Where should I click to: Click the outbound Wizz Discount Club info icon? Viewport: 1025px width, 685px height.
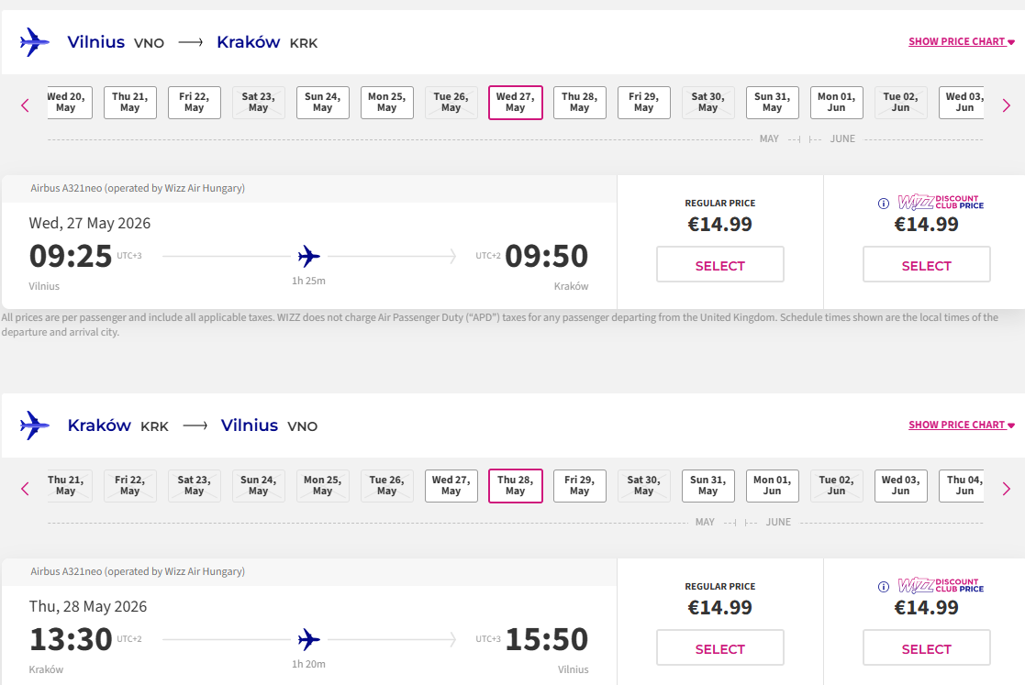[x=884, y=204]
